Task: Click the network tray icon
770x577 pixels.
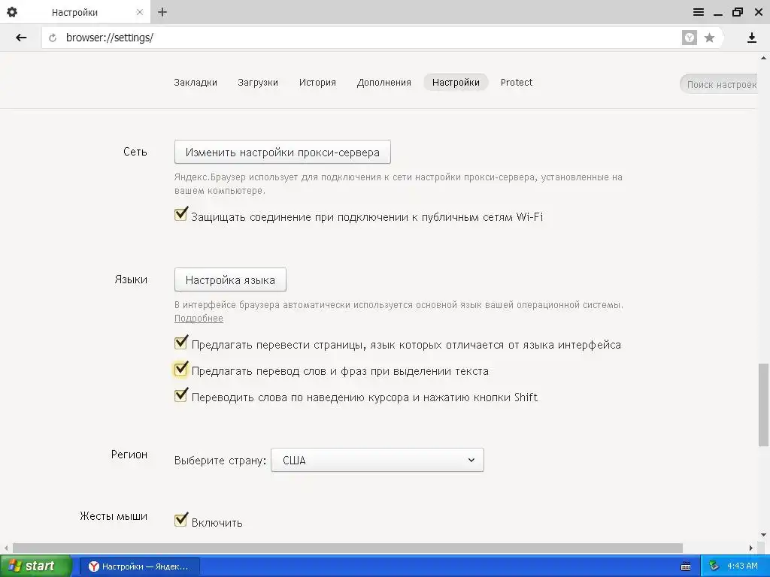Action: [x=714, y=566]
